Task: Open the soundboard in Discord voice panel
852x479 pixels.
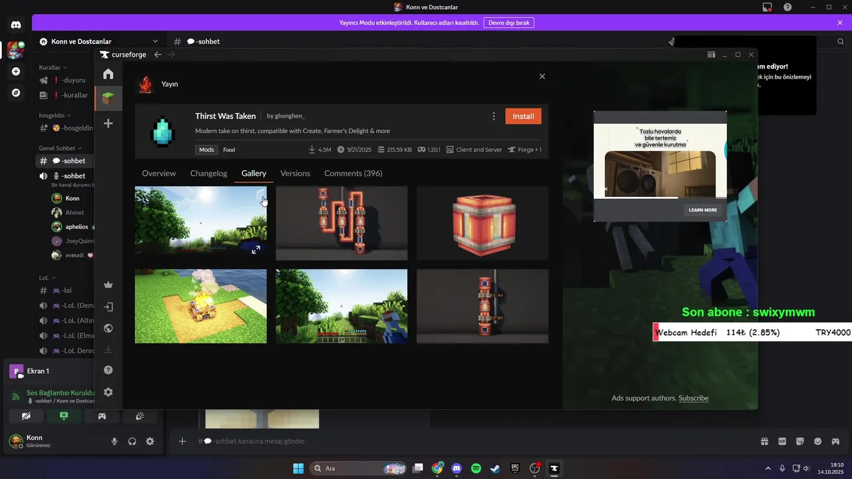Action: coord(140,416)
